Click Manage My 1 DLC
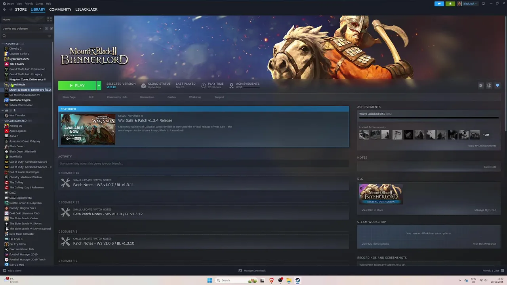 [485, 210]
